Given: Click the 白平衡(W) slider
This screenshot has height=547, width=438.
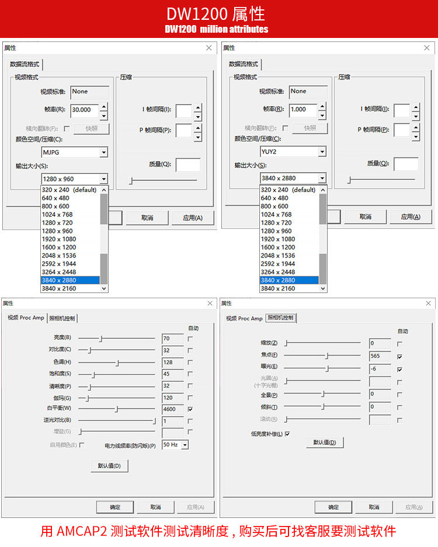Looking at the screenshot, I should [117, 409].
